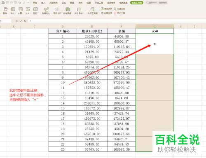Screen dimensions: 206x158
Task: Click the 使用说明 usage instructions icon
Action: point(102,9)
